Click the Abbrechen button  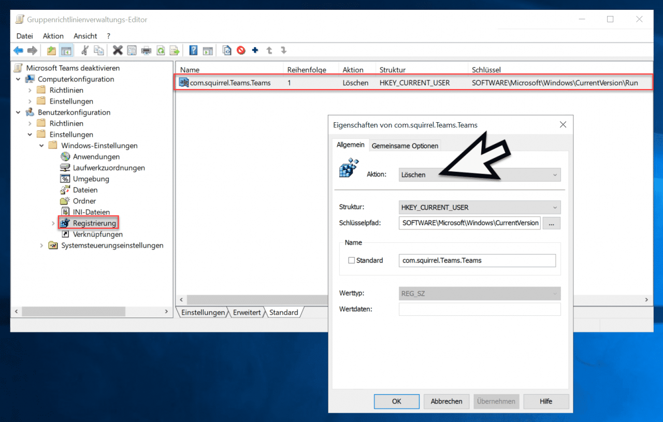446,401
